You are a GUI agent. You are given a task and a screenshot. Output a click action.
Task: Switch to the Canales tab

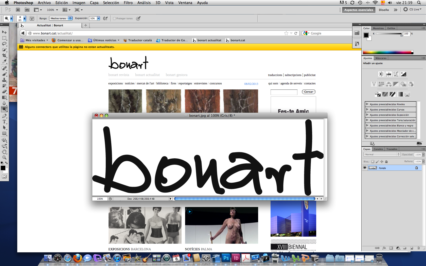378,149
